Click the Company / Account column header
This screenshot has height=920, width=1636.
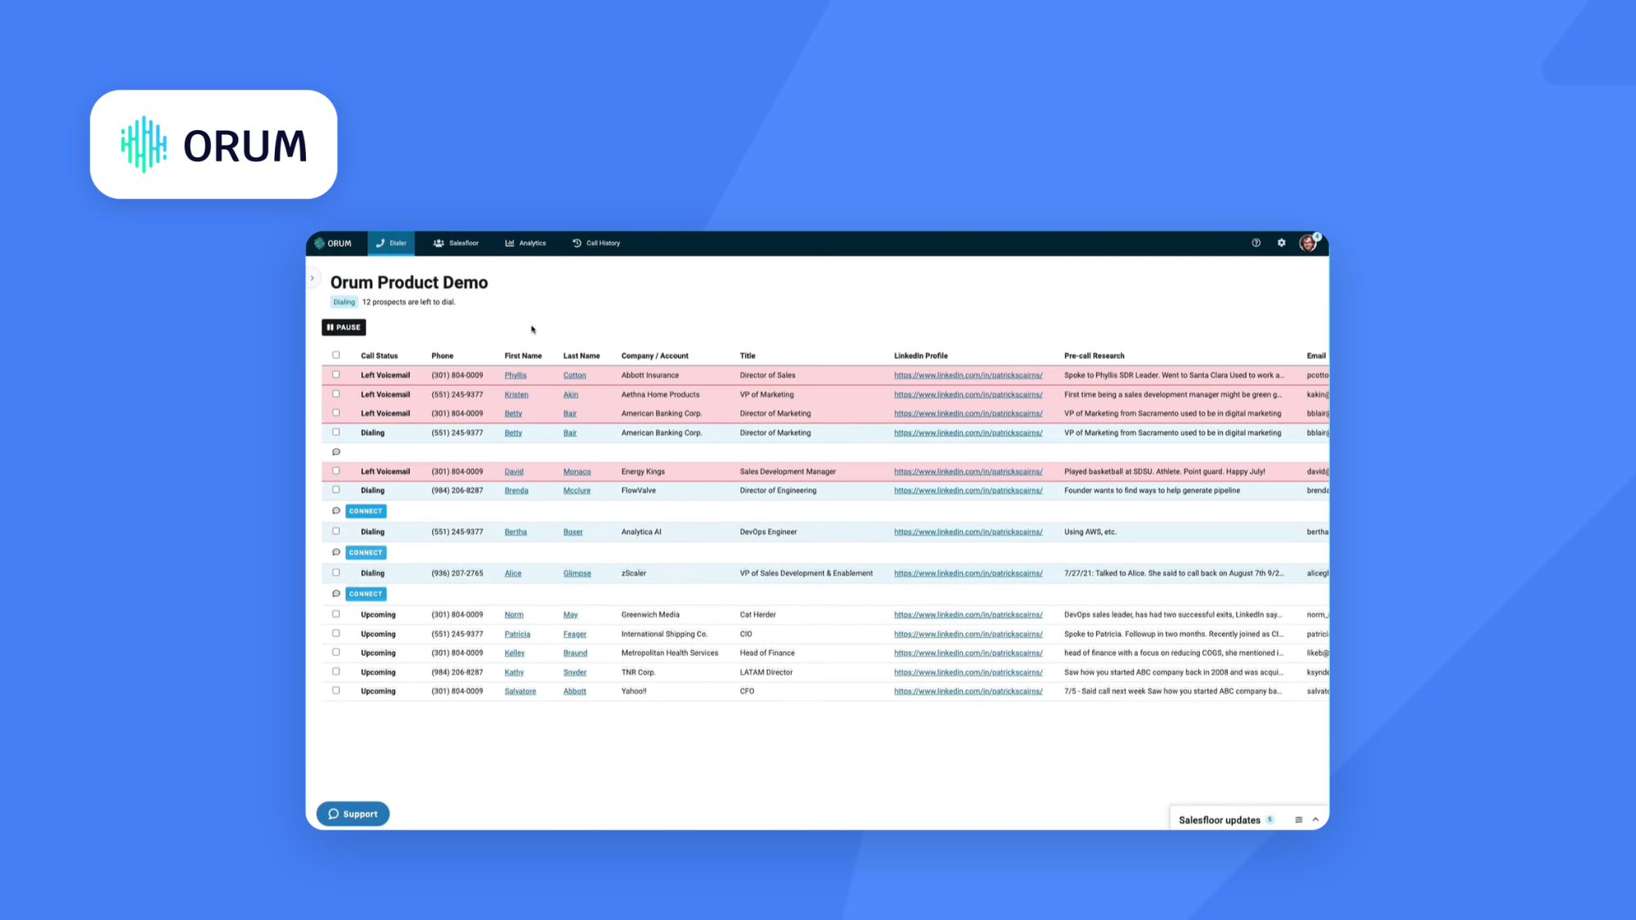coord(655,356)
